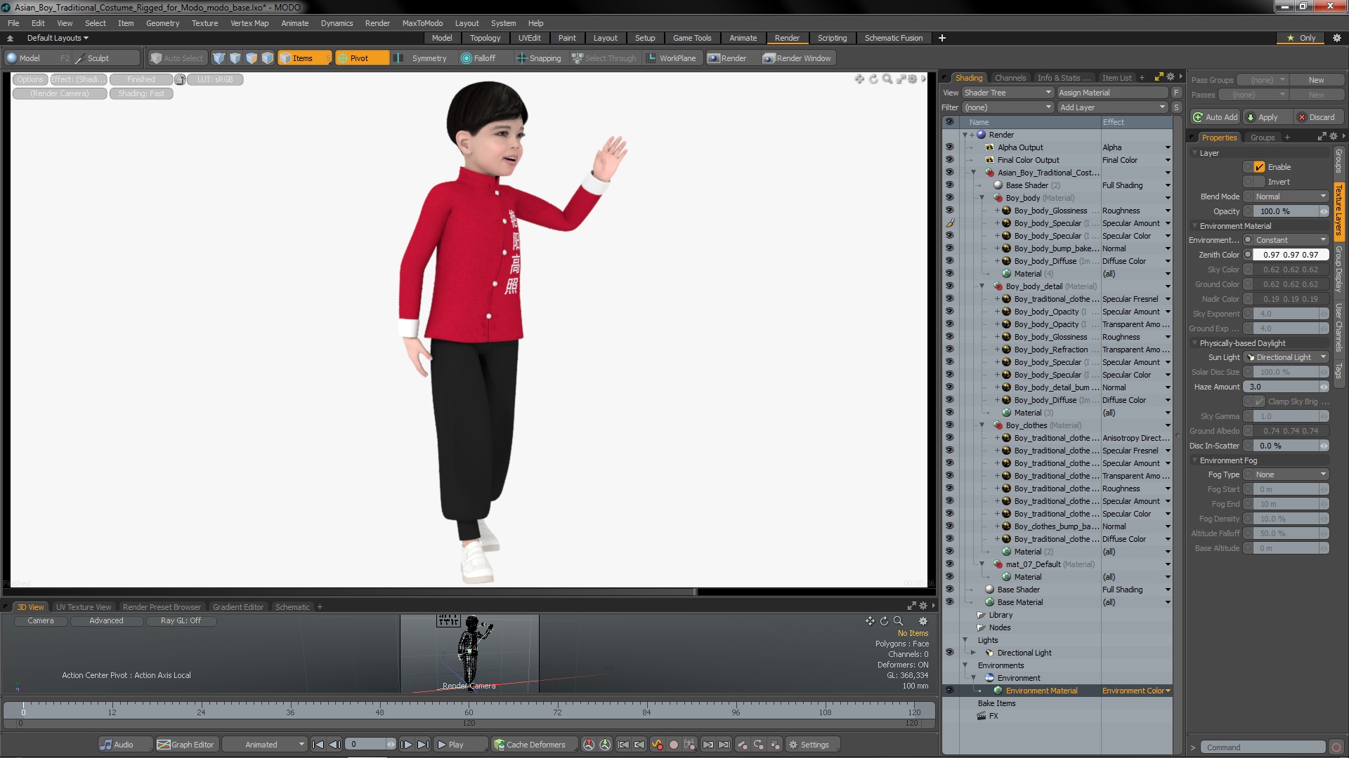Open render viewport settings gear

[x=913, y=79]
